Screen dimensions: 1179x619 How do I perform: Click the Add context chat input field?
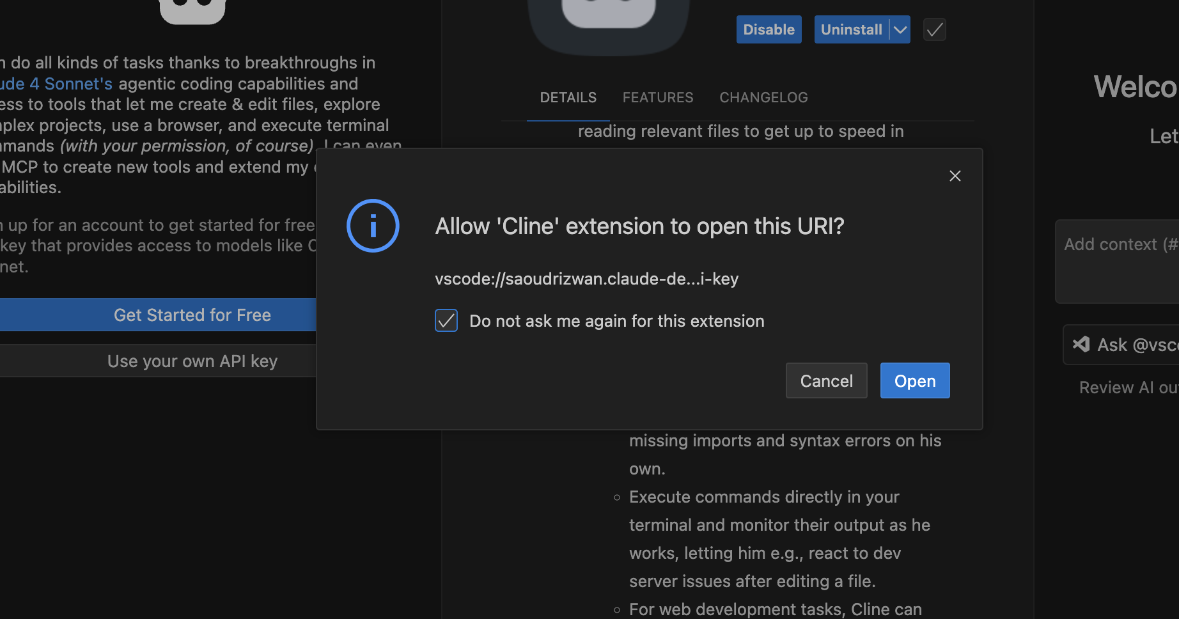pyautogui.click(x=1117, y=261)
